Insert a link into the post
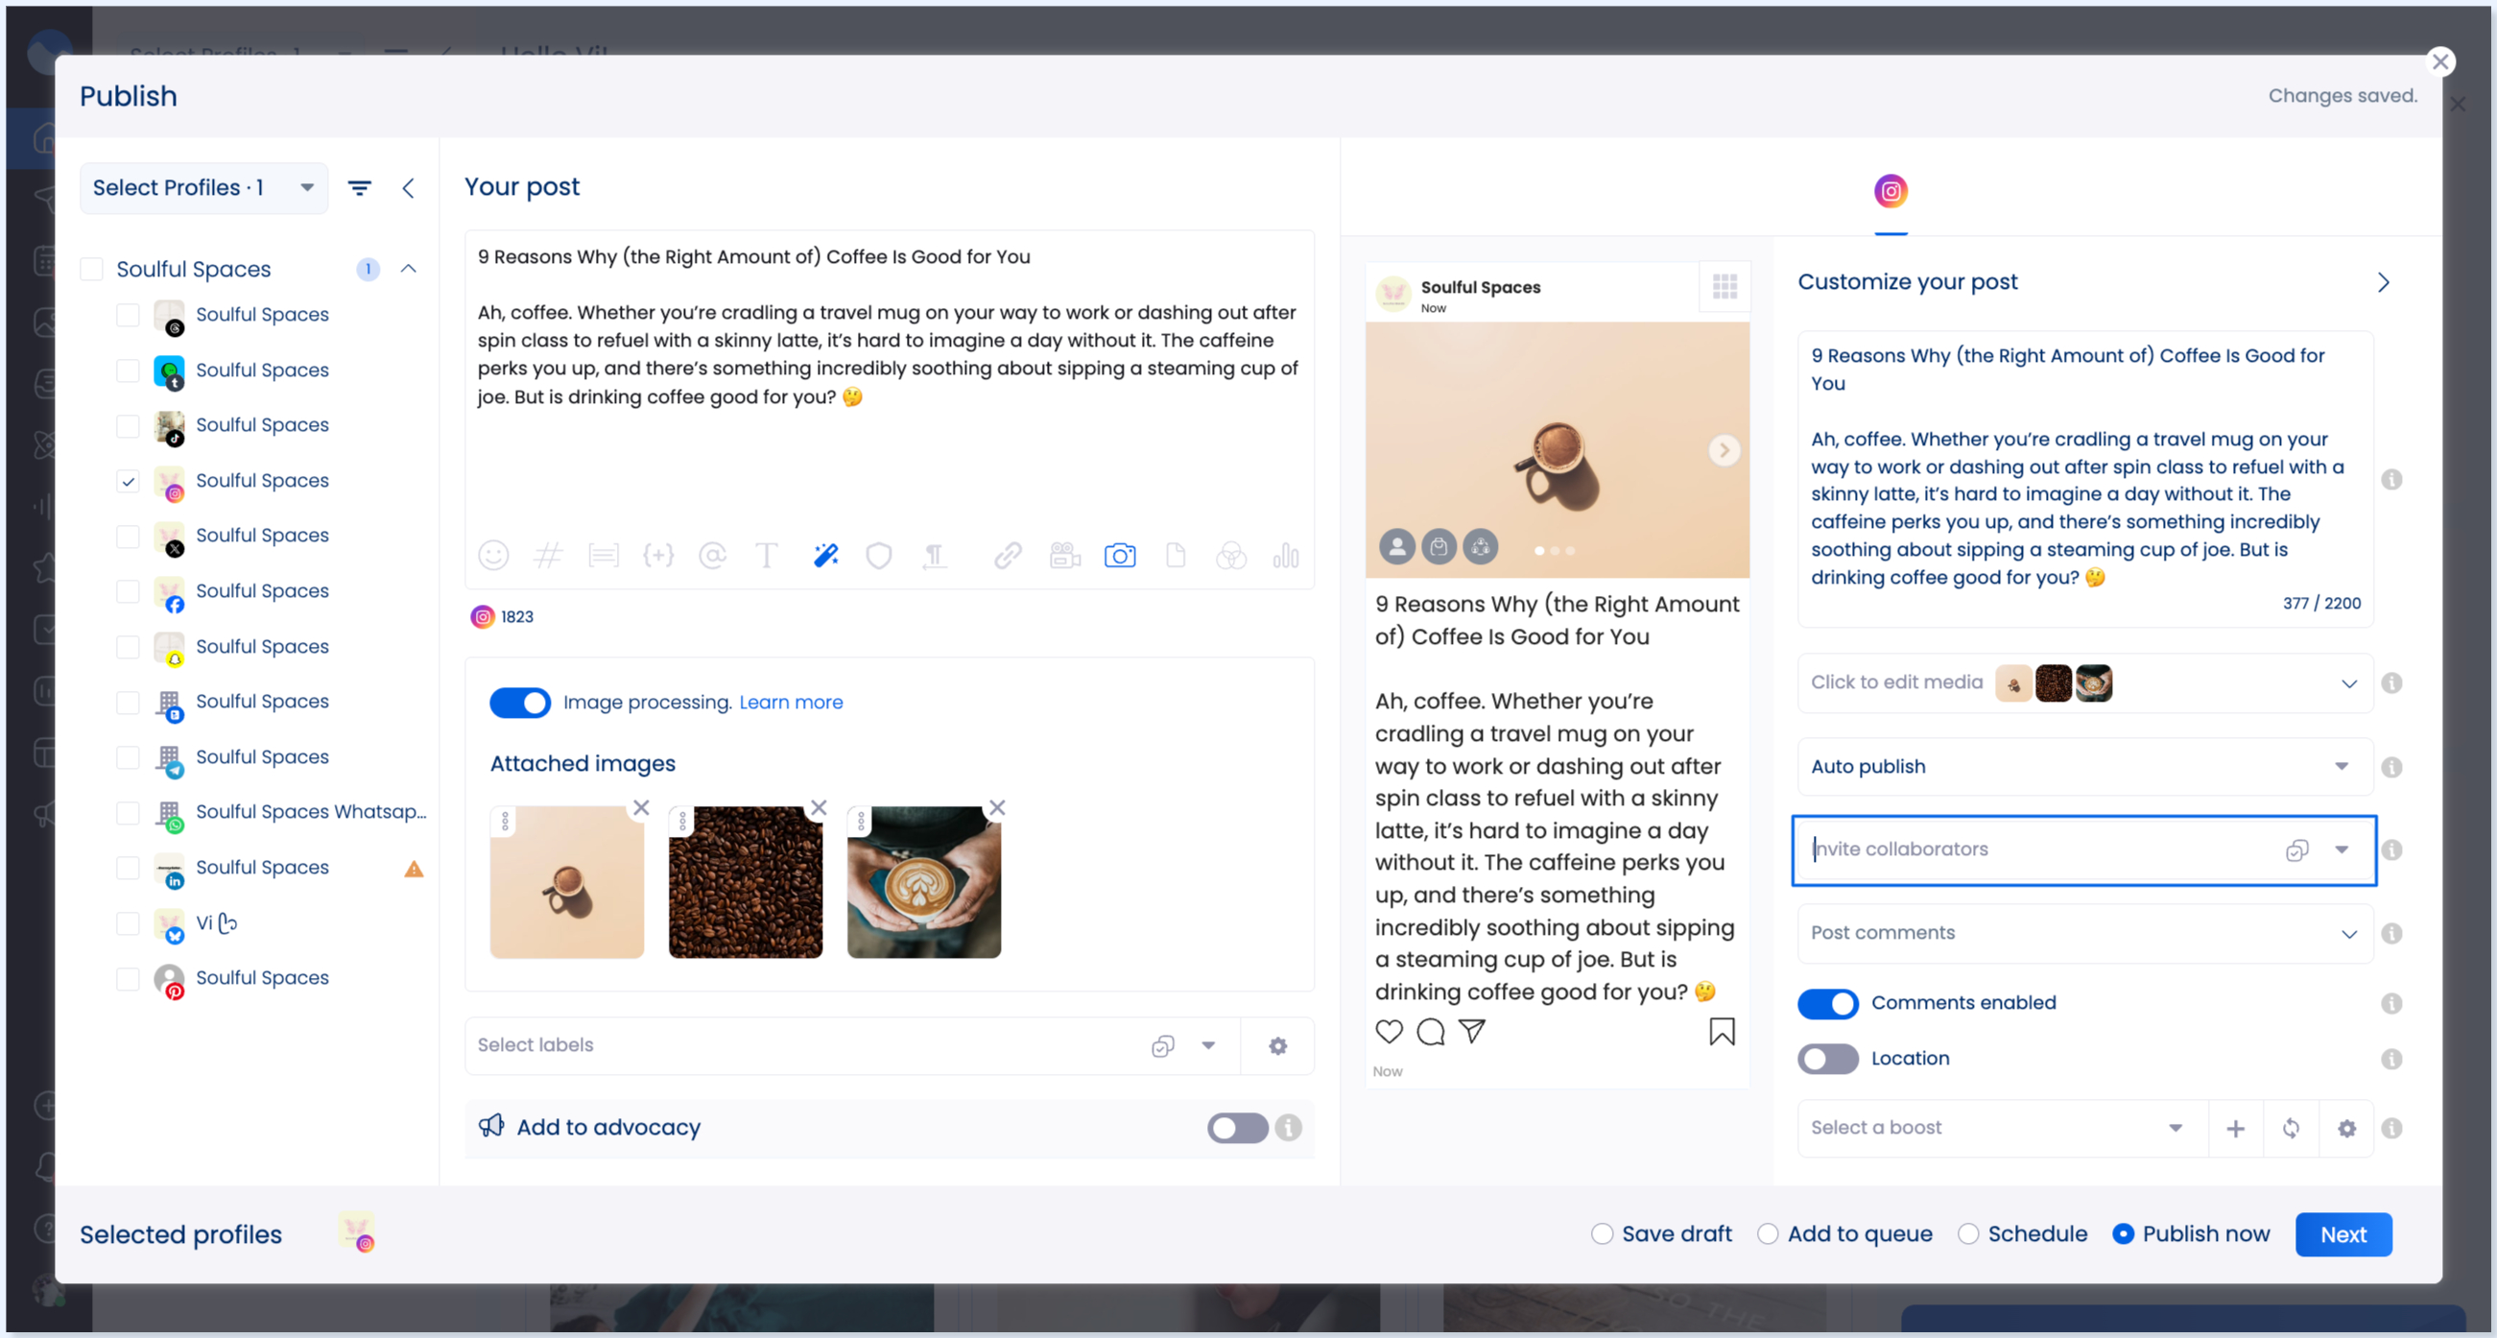 coord(1008,556)
